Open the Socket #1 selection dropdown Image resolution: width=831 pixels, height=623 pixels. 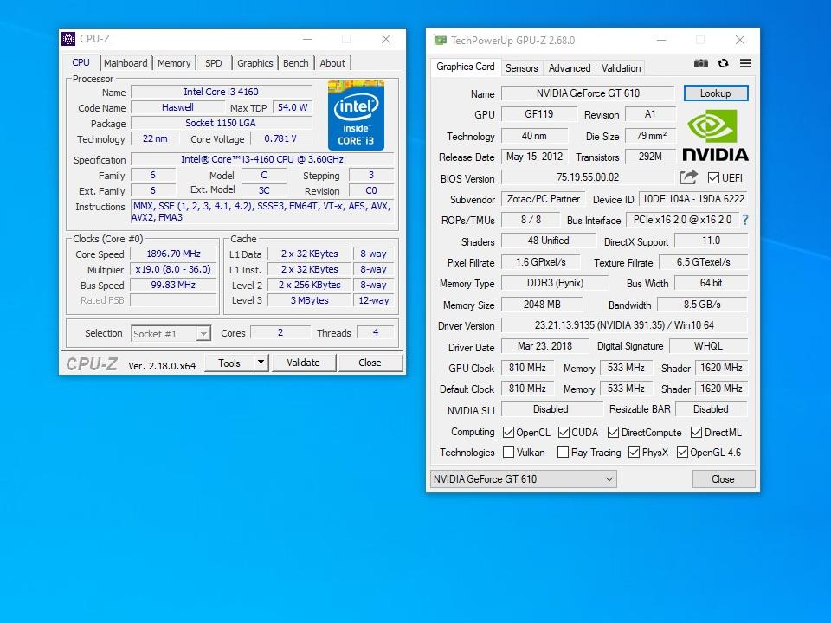point(171,333)
